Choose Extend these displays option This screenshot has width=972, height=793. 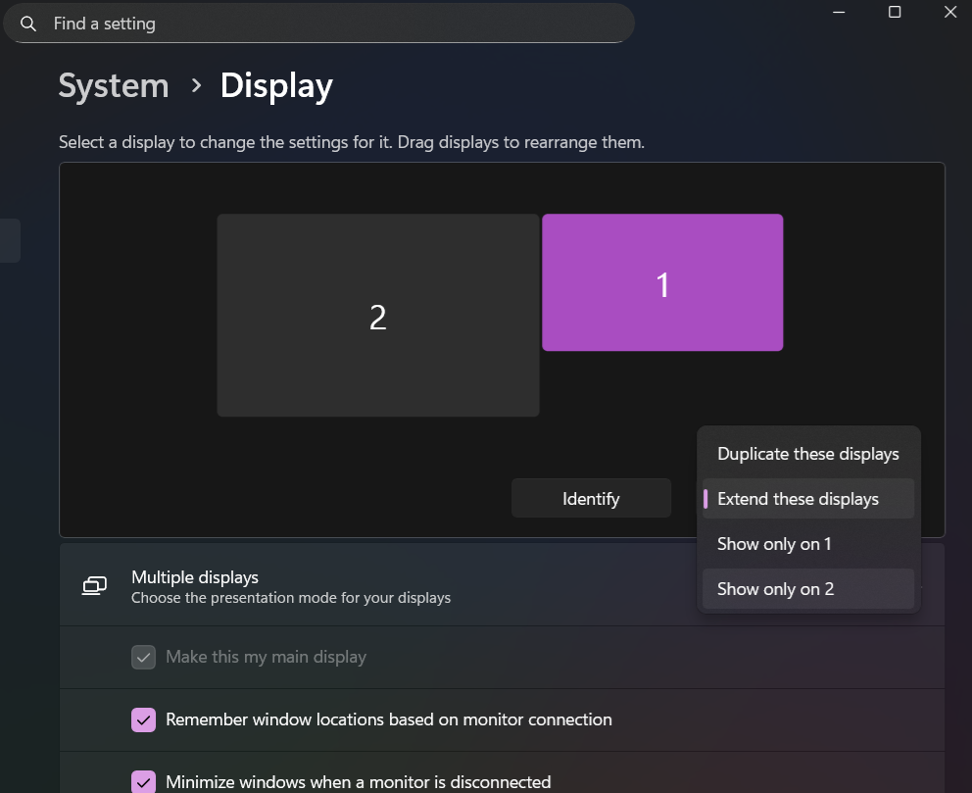(x=807, y=499)
